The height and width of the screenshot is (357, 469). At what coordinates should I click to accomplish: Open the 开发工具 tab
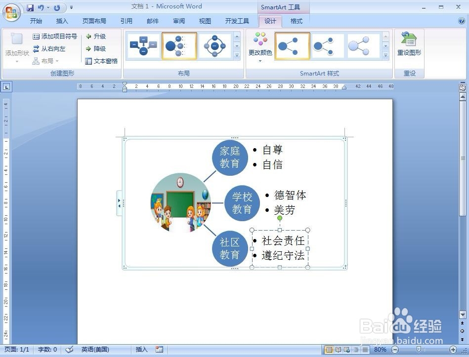[x=237, y=21]
